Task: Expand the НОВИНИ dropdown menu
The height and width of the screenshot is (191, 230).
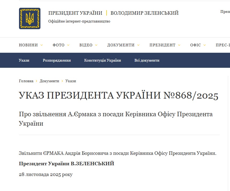Action: pos(31,45)
